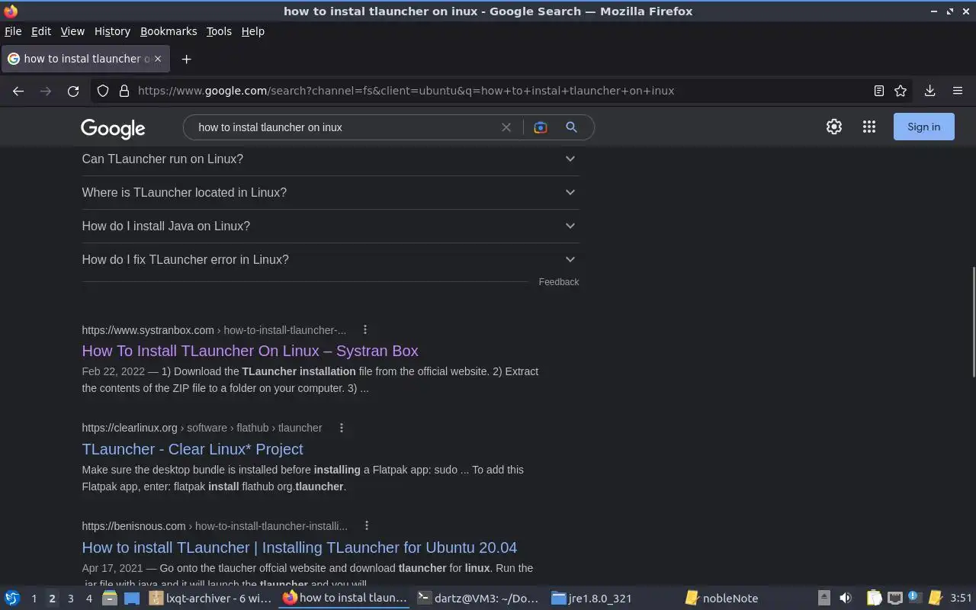Screen dimensions: 976x610
Task: Open 'TLauncher - Clear Linux* Project' result
Action: (192, 449)
